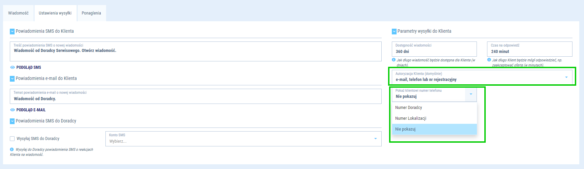
Task: Click info icon beside Wysyłaj do Doradcy hint
Action: (x=12, y=149)
